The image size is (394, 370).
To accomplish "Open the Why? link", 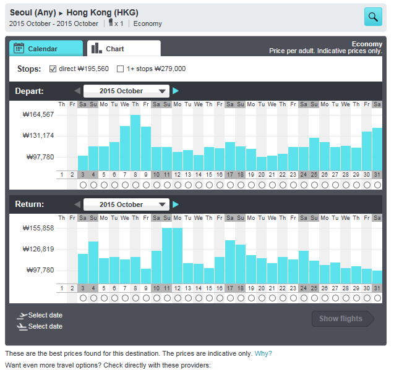I will (x=263, y=353).
